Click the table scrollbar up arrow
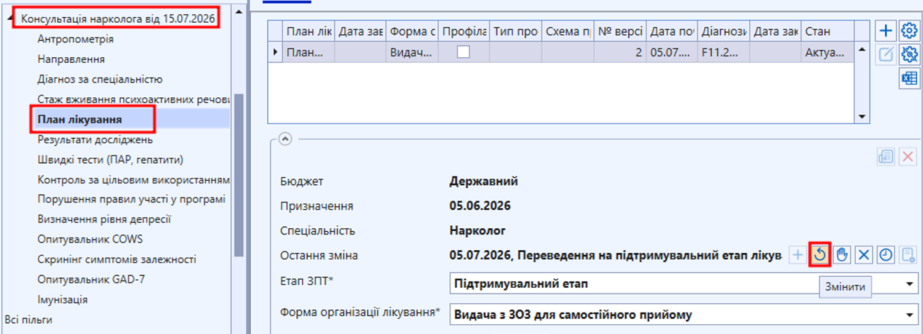The image size is (923, 334). click(861, 50)
